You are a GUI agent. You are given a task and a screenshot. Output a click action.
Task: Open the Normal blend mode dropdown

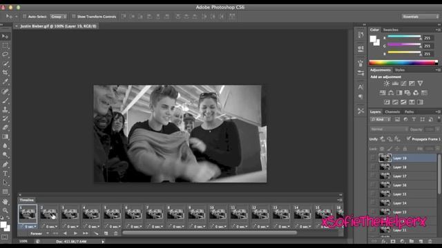[389, 129]
